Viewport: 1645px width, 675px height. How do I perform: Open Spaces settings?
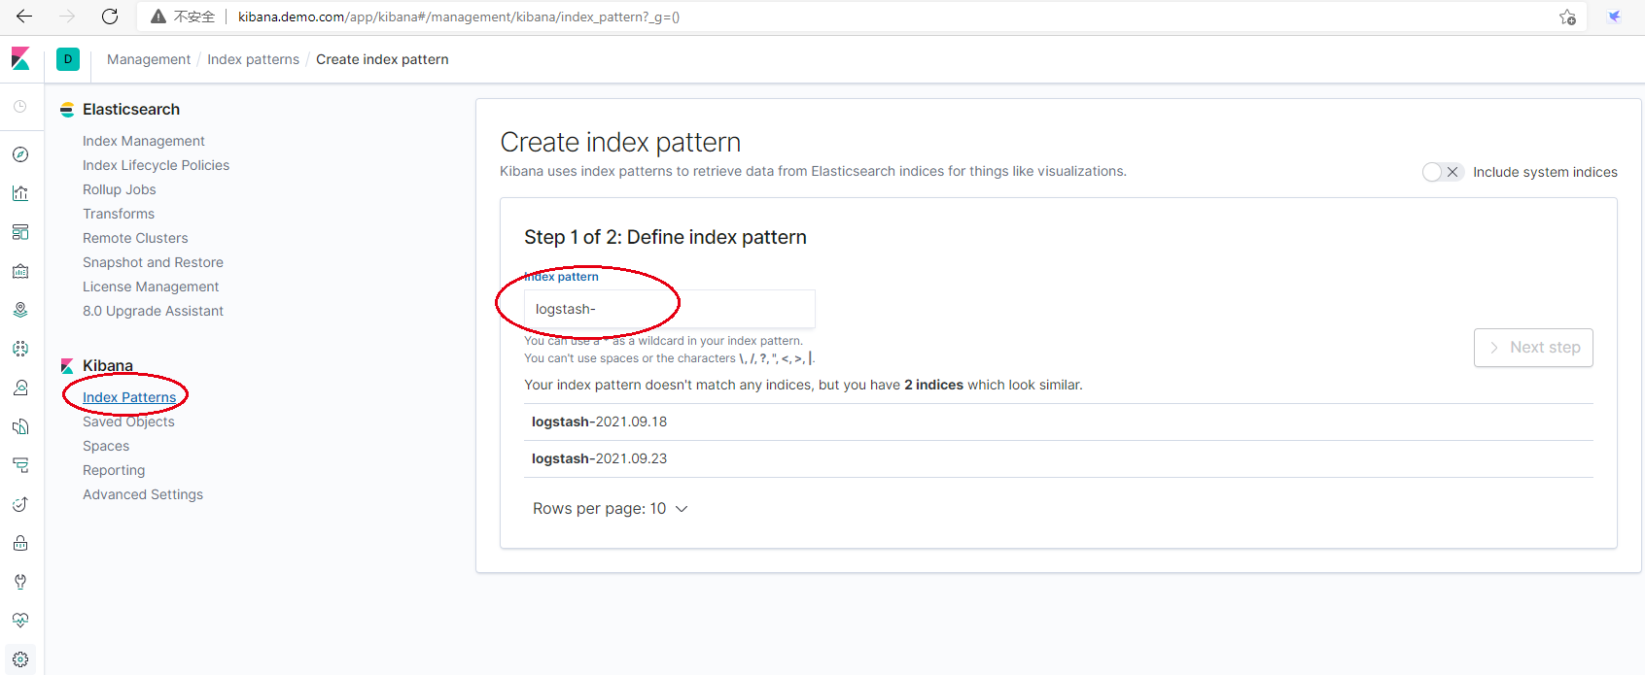click(x=106, y=446)
